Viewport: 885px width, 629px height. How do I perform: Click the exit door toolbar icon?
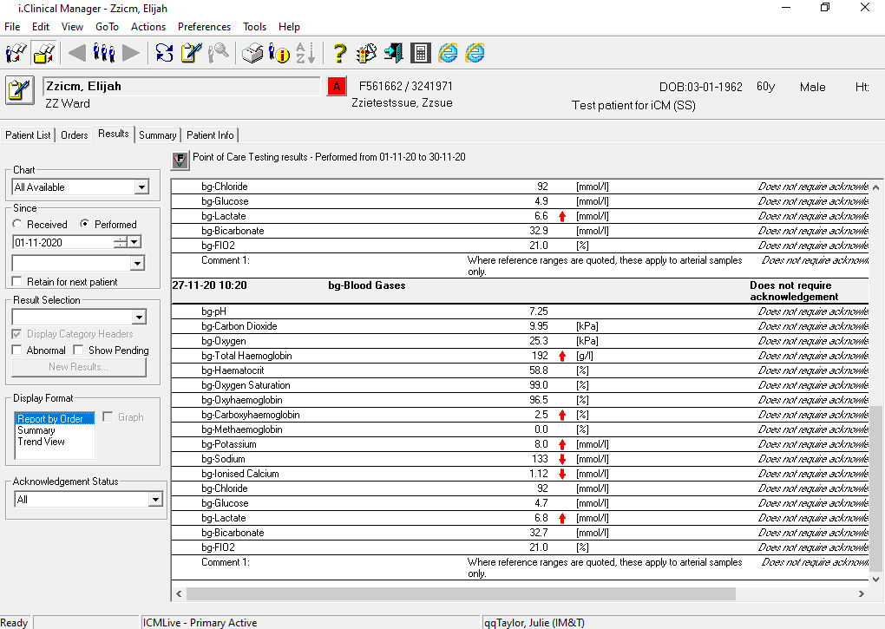pos(393,53)
